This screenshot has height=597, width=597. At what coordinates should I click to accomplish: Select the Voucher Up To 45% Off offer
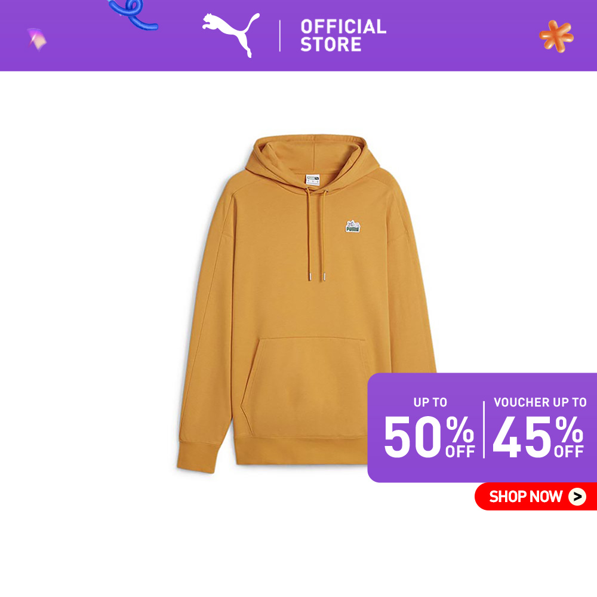tap(538, 427)
